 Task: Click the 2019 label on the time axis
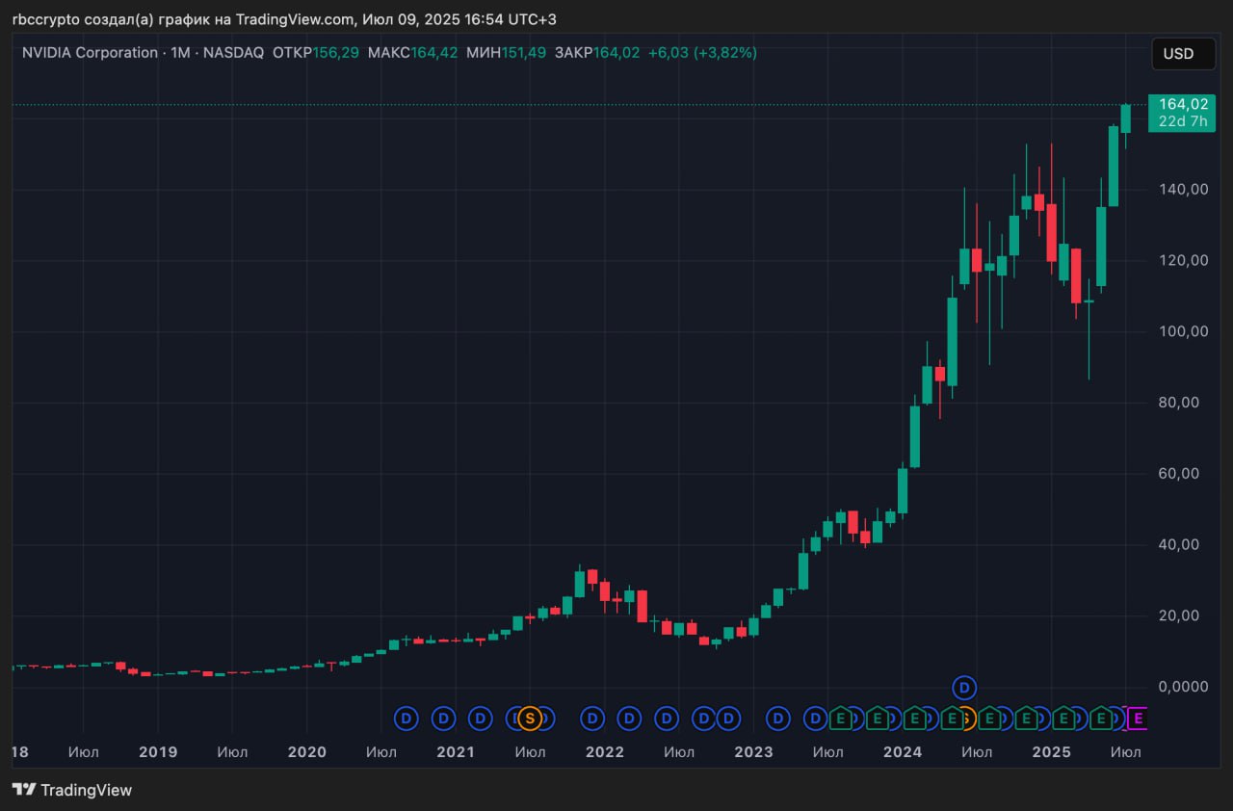pos(158,751)
